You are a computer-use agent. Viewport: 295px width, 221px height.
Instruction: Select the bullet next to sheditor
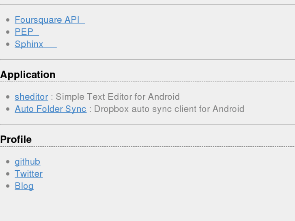click(9, 97)
